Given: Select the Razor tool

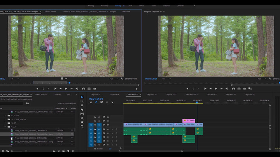Looking at the screenshot, I should pos(82,109).
